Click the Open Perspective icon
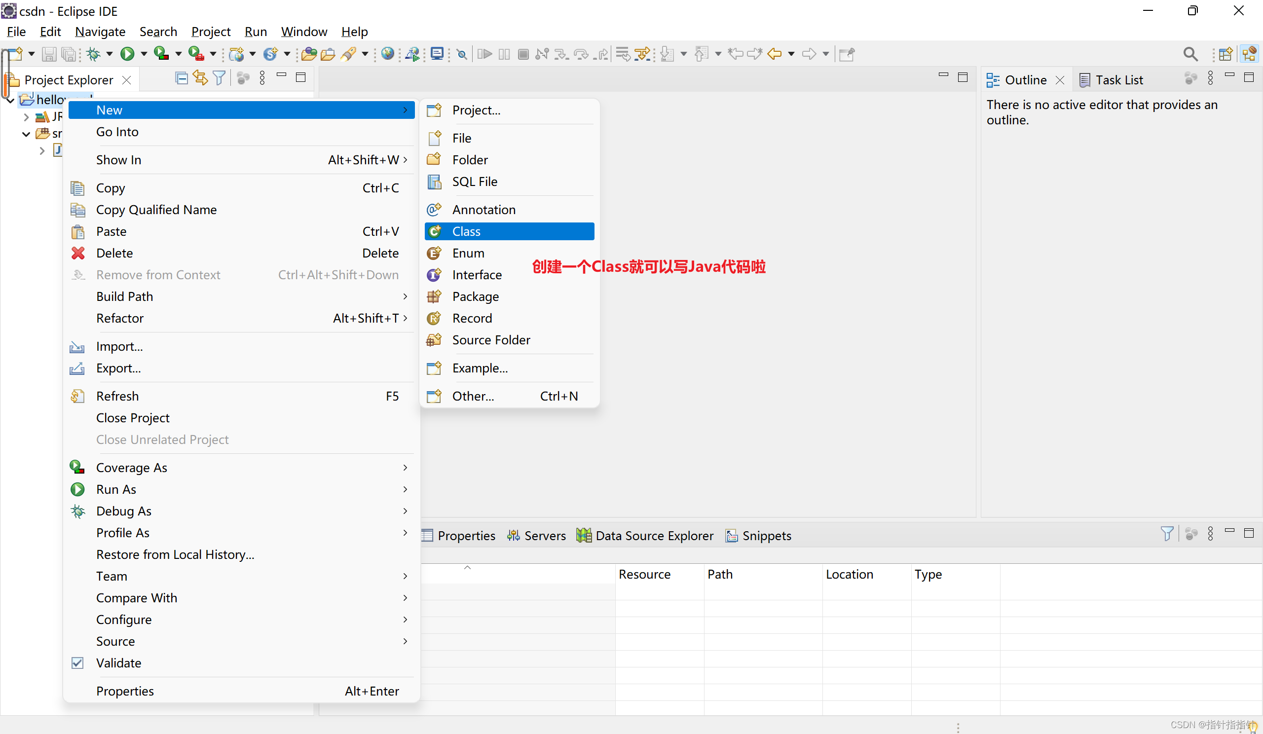 (1226, 54)
